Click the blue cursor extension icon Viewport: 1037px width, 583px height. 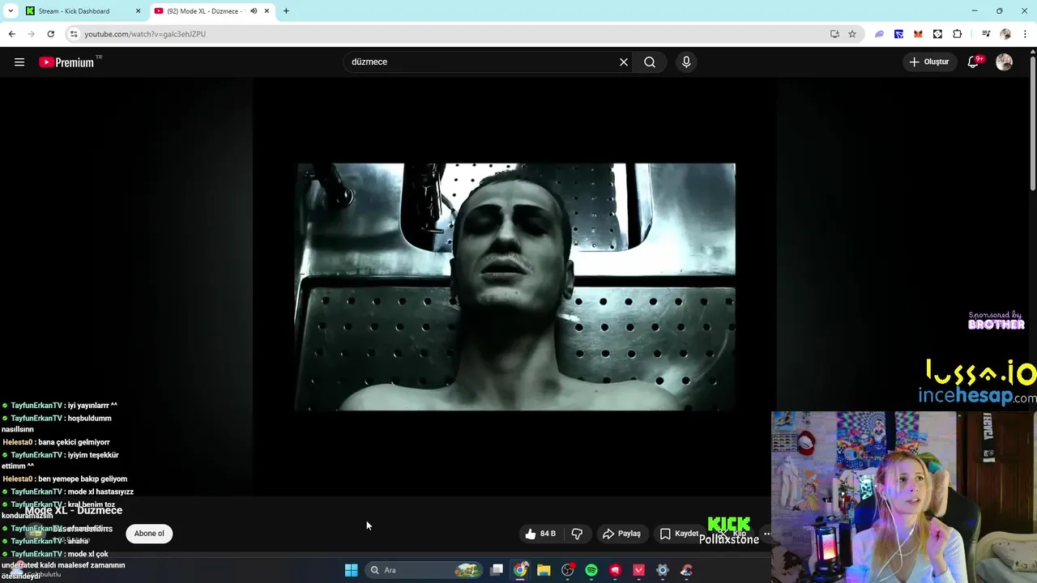[x=898, y=34]
